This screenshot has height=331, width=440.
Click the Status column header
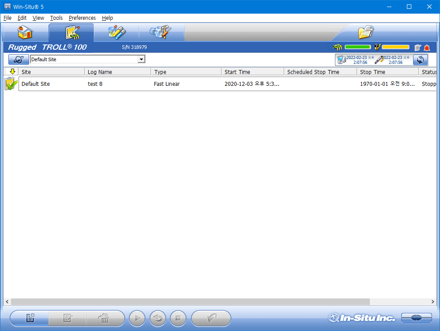click(428, 72)
